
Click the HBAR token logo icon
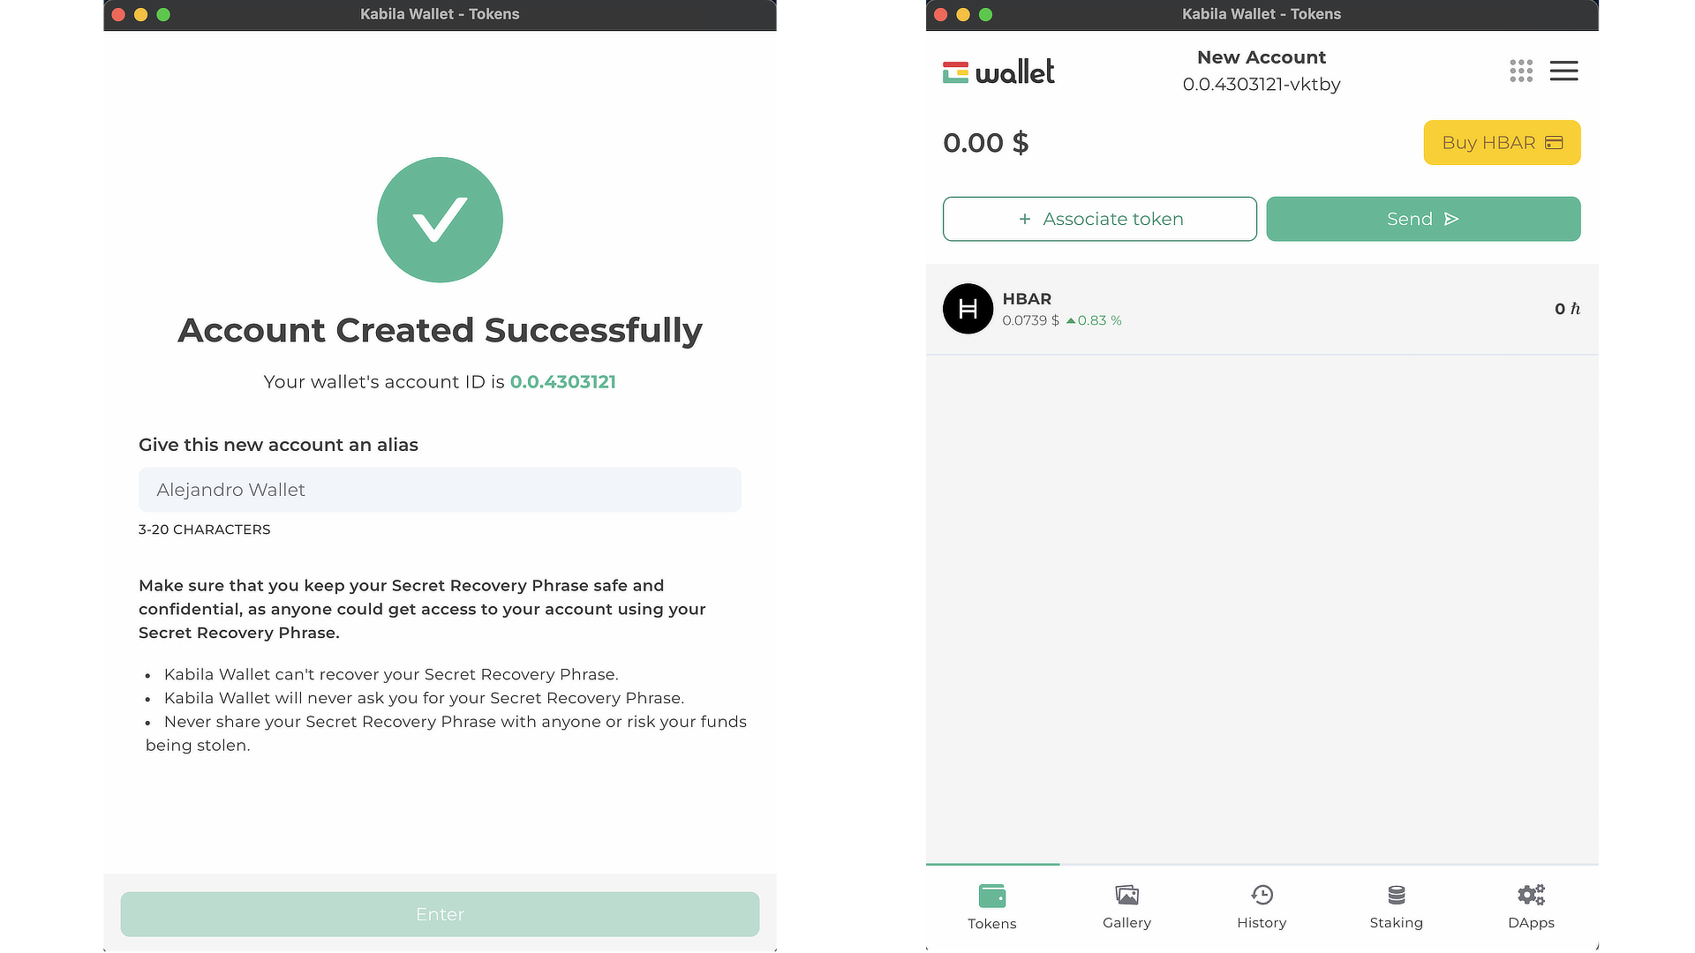tap(968, 309)
